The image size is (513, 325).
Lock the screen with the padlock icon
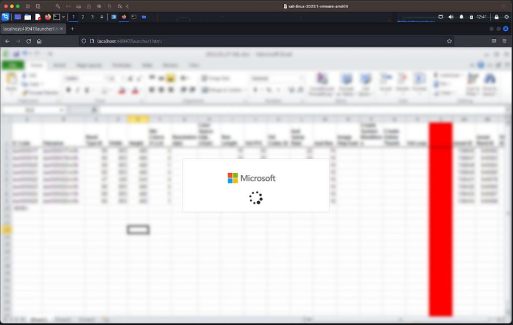(x=496, y=17)
